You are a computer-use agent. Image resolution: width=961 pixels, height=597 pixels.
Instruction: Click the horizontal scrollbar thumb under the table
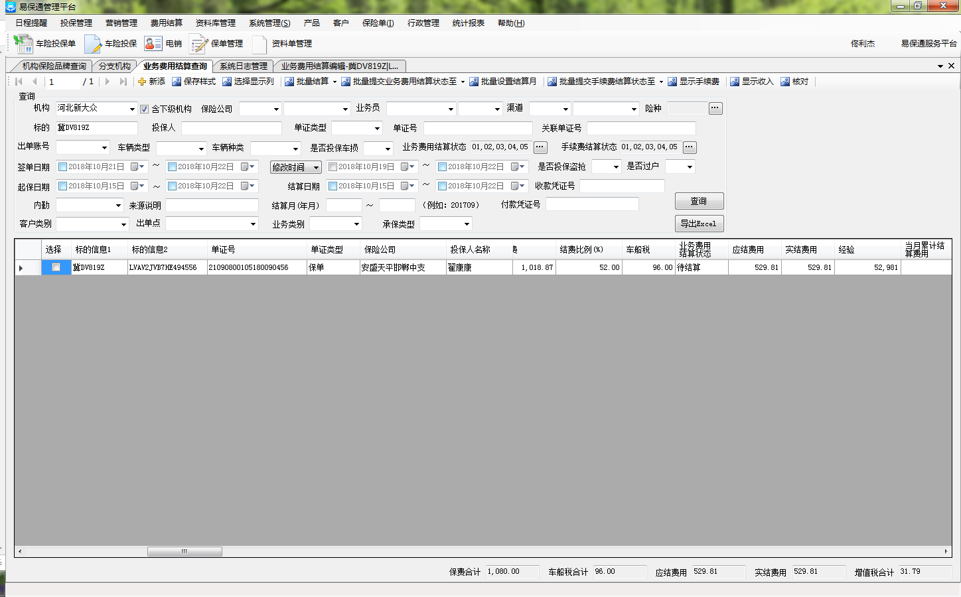185,551
